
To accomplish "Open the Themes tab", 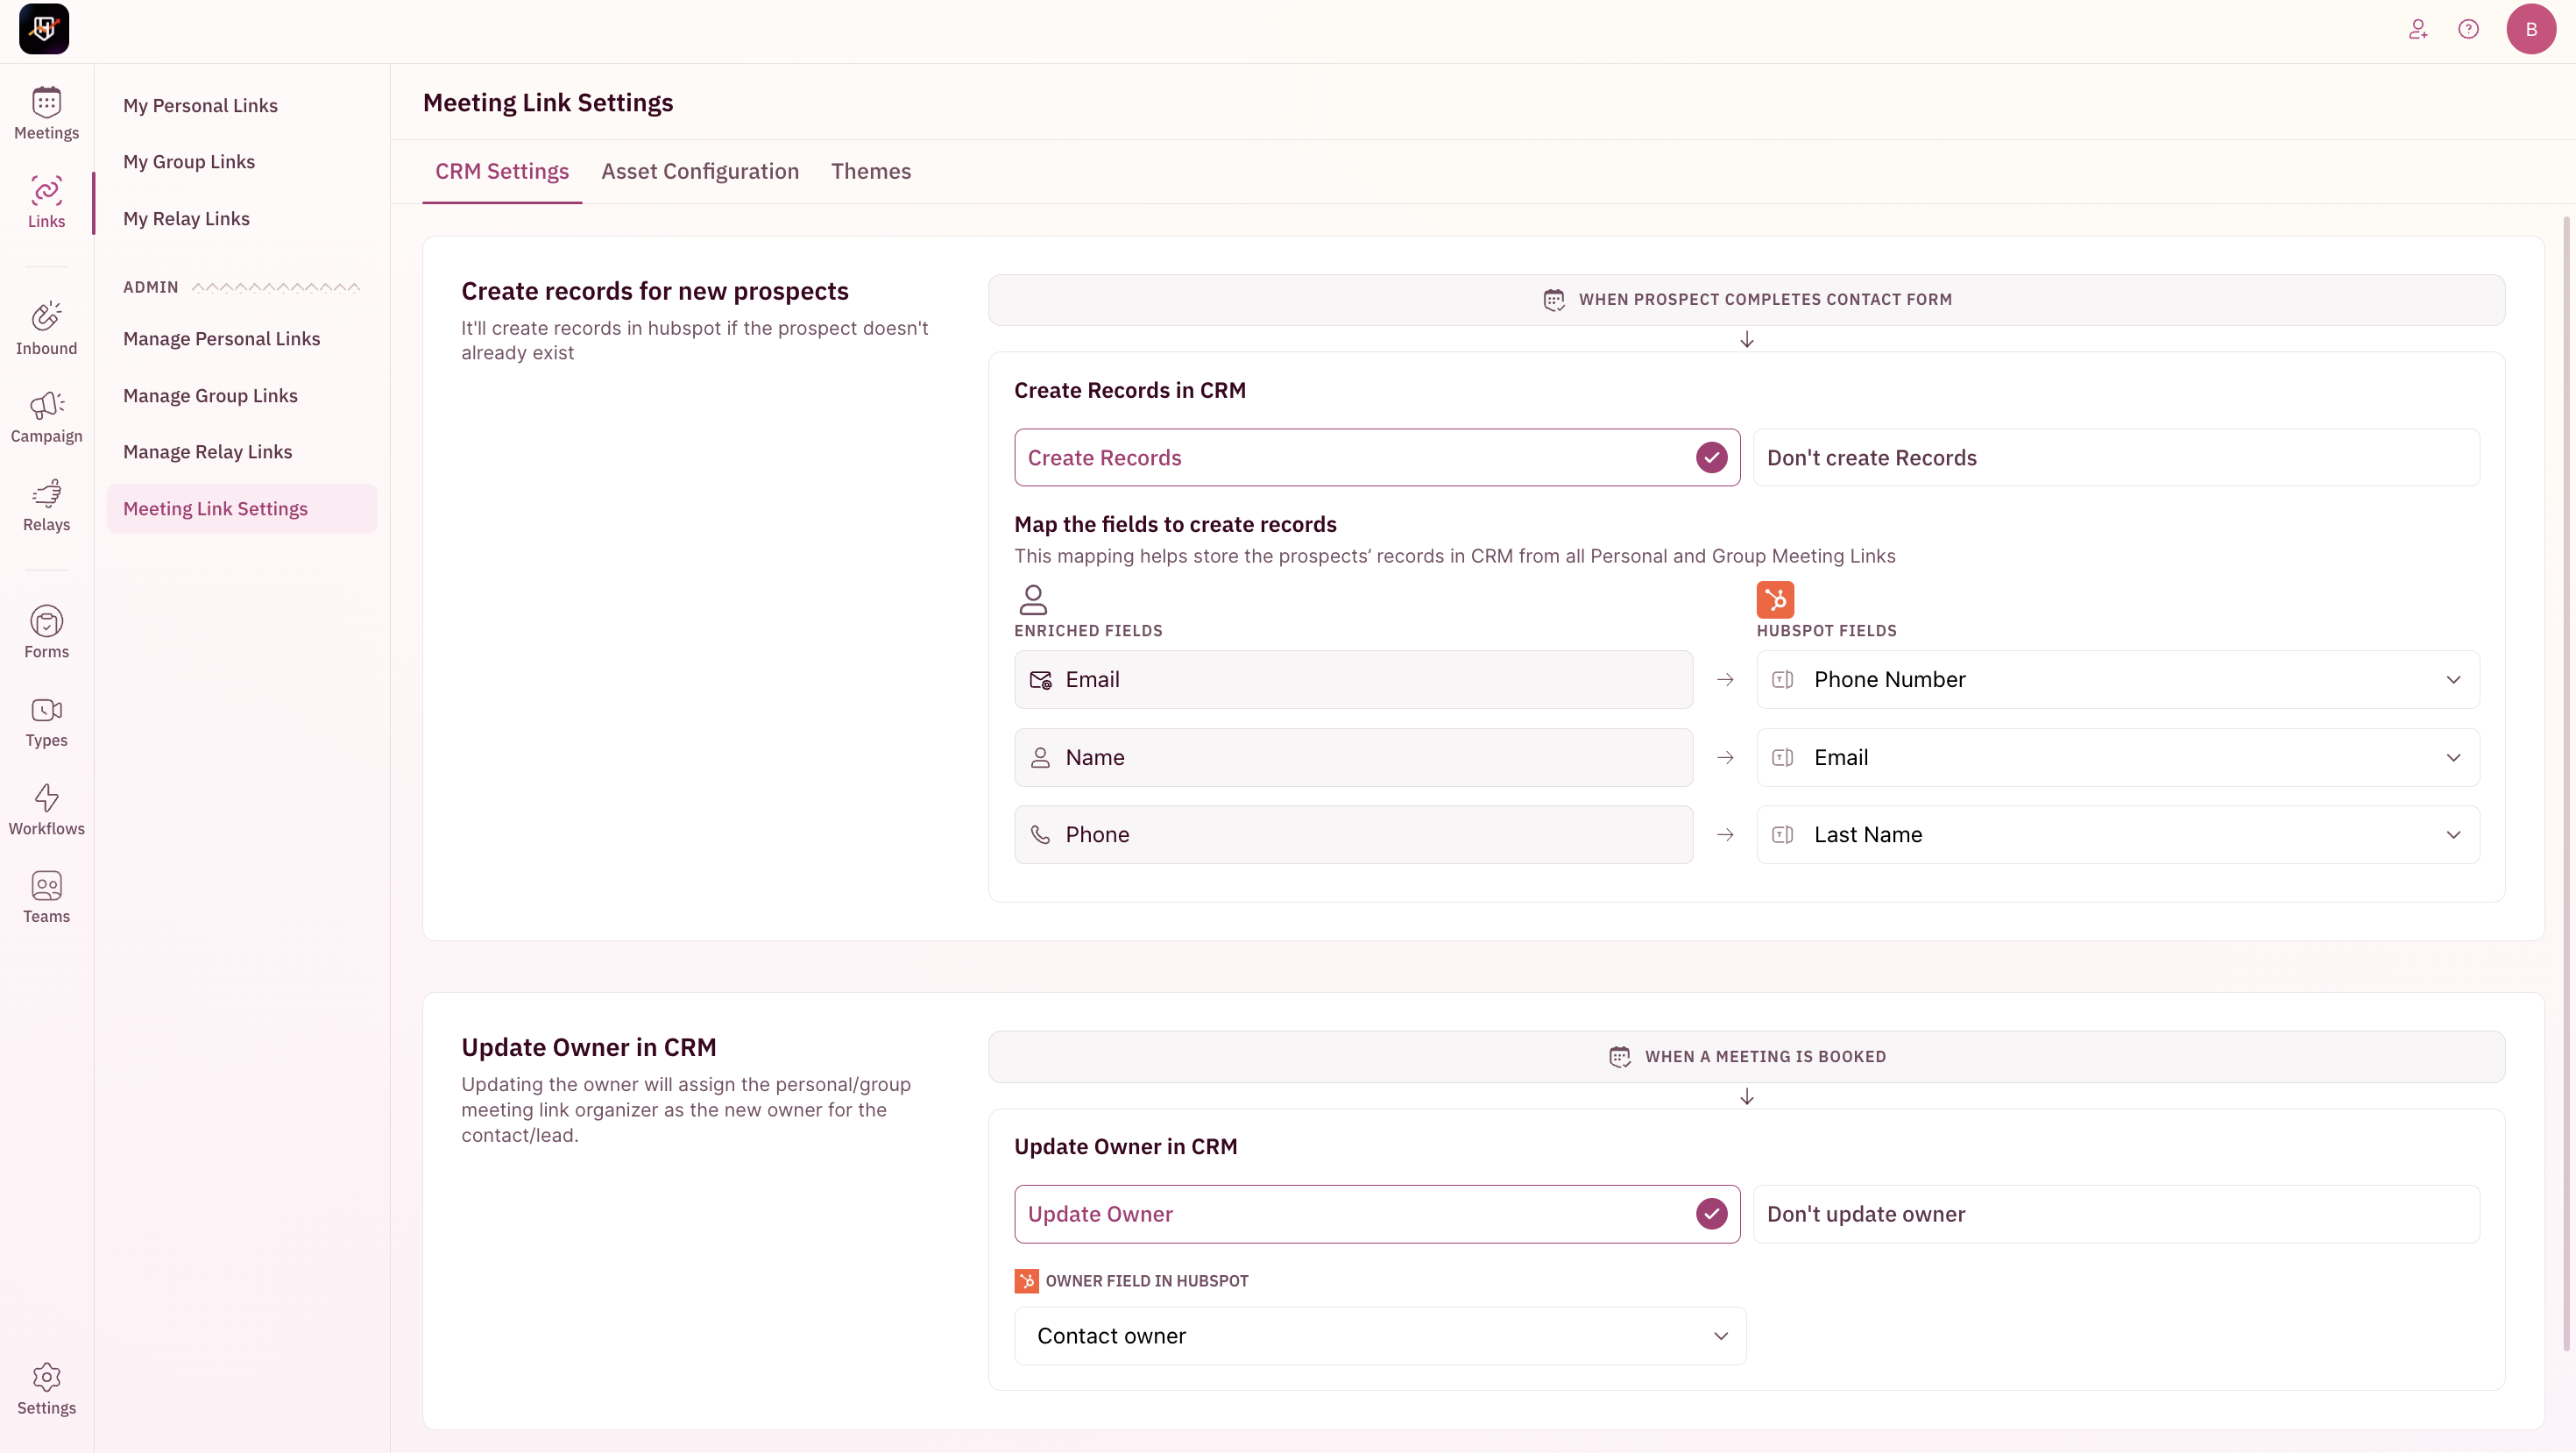I will 871,171.
